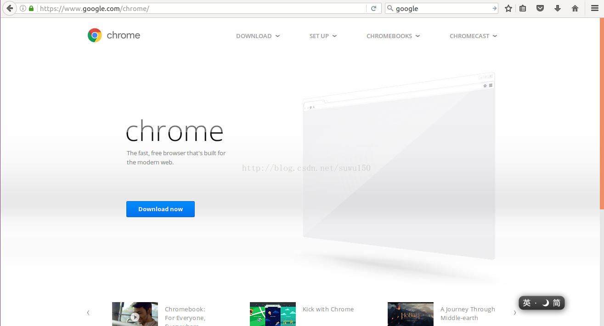Open the Kick with Chrome game thumbnail
The width and height of the screenshot is (604, 326).
272,314
